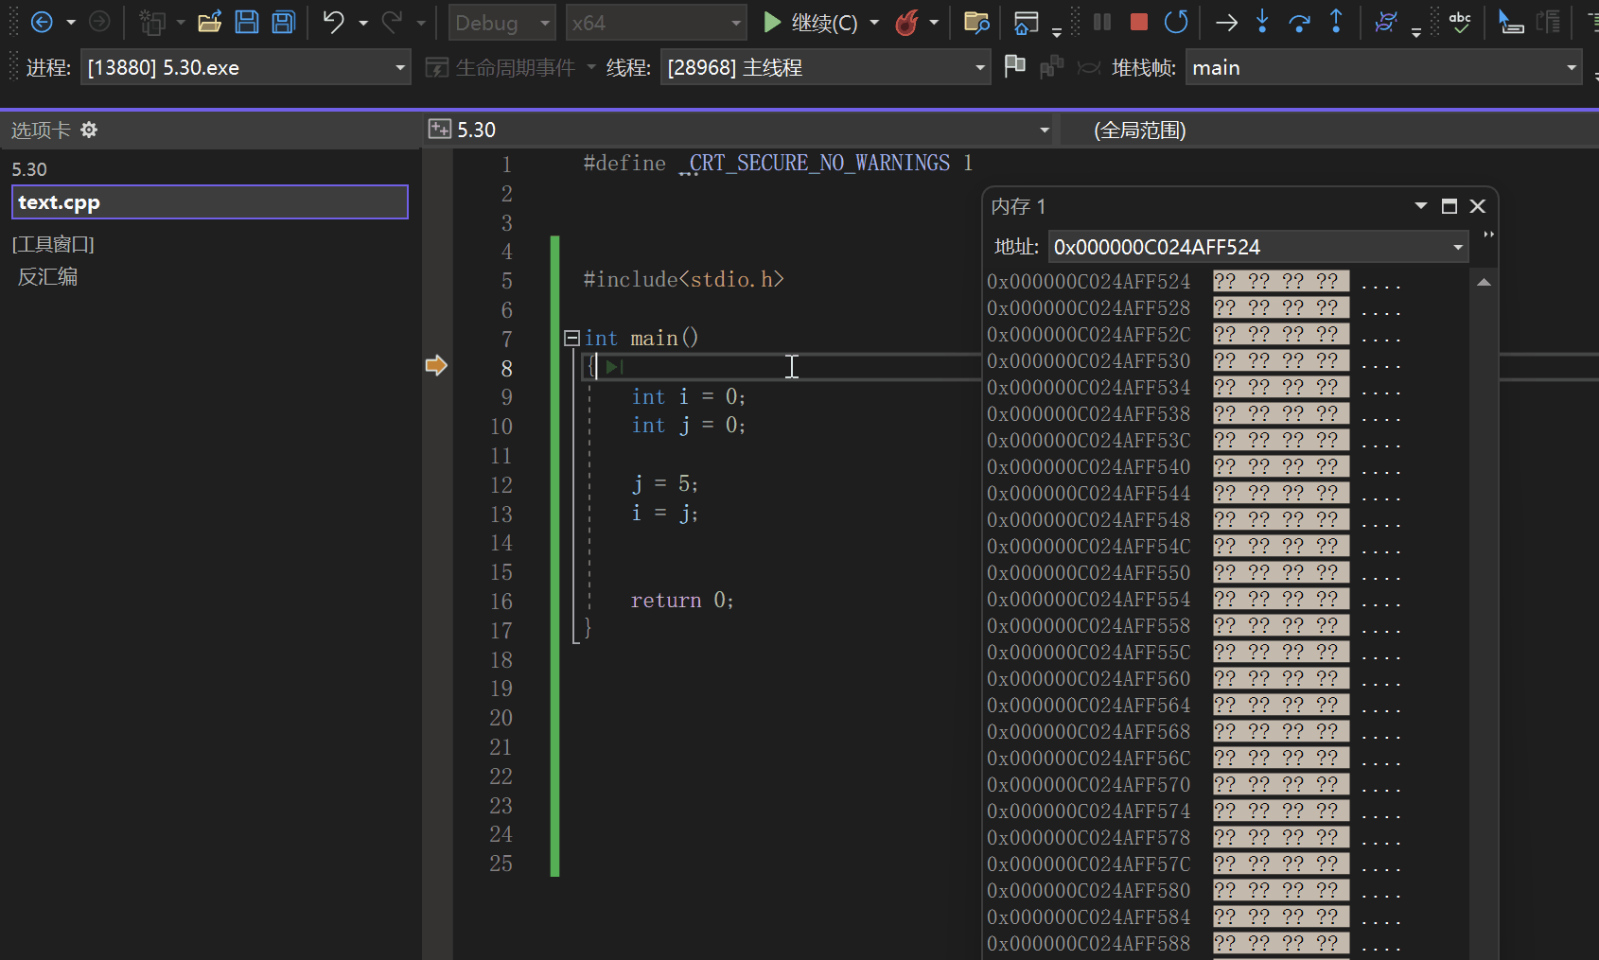Expand the continue button dropdown arrow
Screen dimensions: 1599x960
[x=874, y=22]
